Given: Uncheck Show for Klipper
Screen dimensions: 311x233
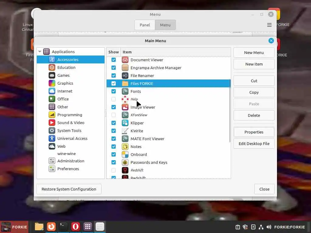Looking at the screenshot, I should 114,123.
